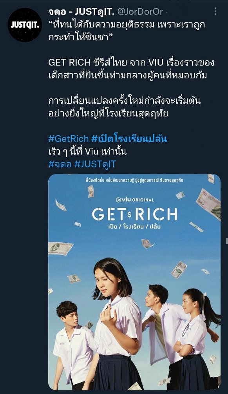Open the #จดอ hashtag

[x=60, y=164]
